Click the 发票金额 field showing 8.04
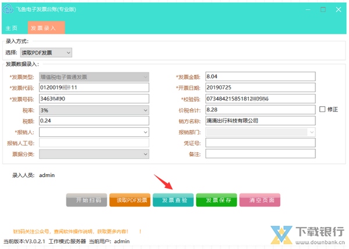This screenshot has height=249, width=349. (x=260, y=77)
